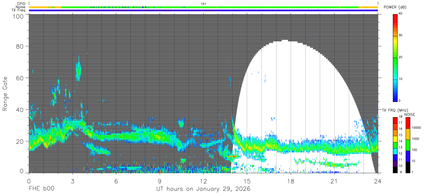The image size is (425, 196).
Task: Click the 18 label on the TX FRQ scale
Action: 400,117
